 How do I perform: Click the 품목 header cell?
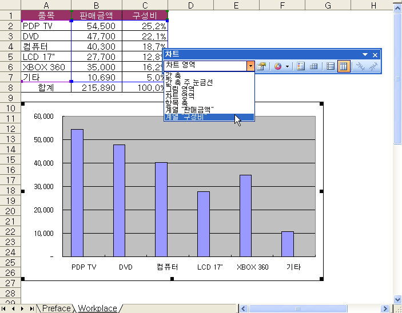click(46, 15)
